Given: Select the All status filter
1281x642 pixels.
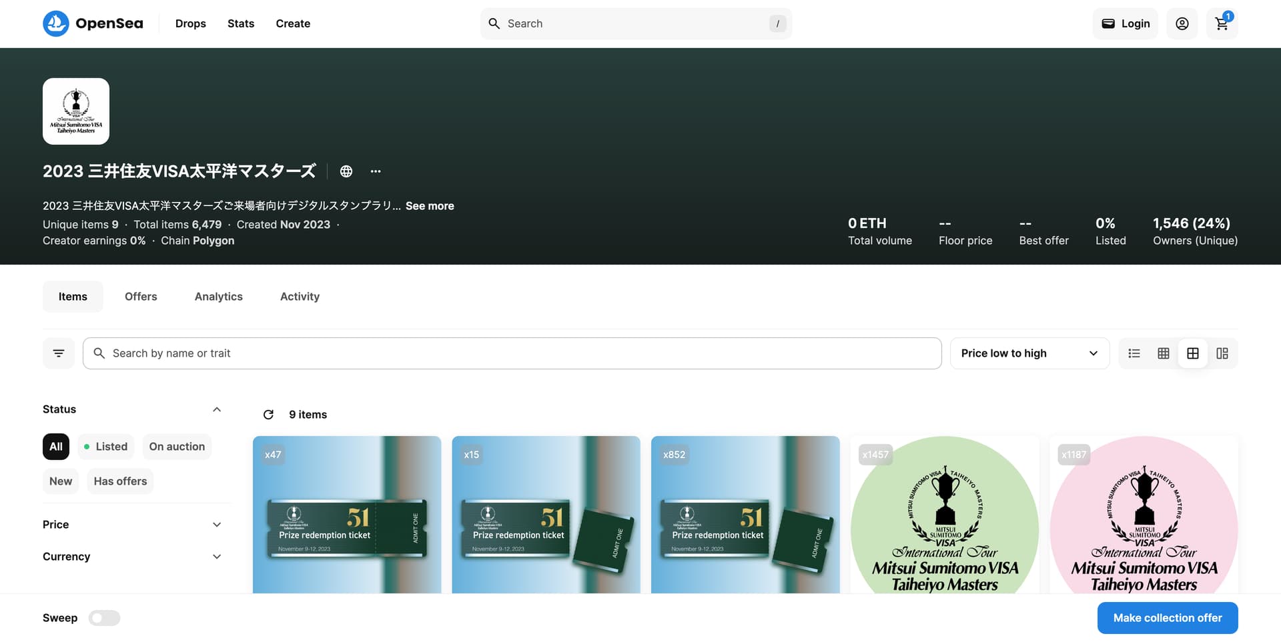Looking at the screenshot, I should pos(56,447).
